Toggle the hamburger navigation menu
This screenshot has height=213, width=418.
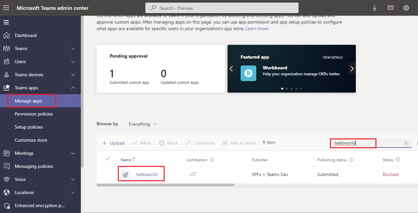[x=6, y=22]
